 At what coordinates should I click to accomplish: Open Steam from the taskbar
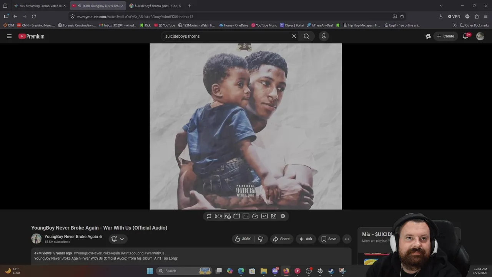(331, 271)
